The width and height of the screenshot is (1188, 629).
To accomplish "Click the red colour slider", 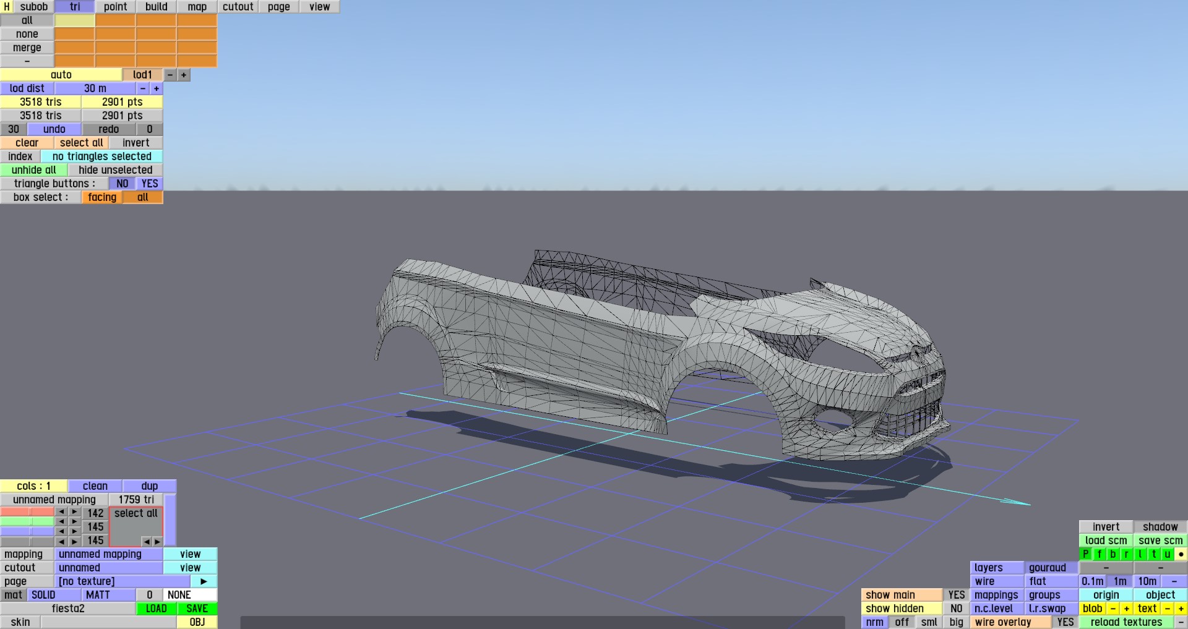I will coord(27,512).
